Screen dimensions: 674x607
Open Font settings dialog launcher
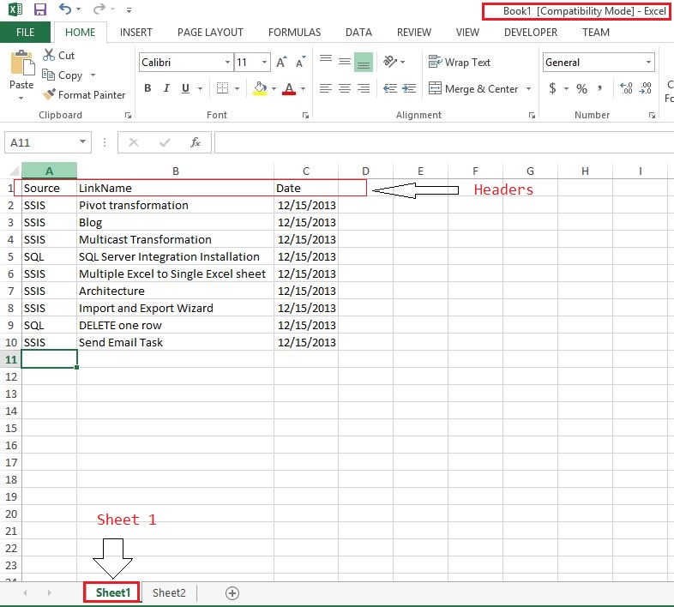[305, 115]
